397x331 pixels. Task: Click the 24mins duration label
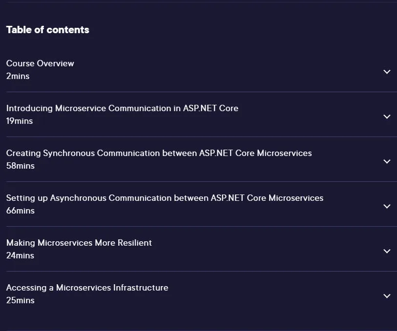pos(20,255)
